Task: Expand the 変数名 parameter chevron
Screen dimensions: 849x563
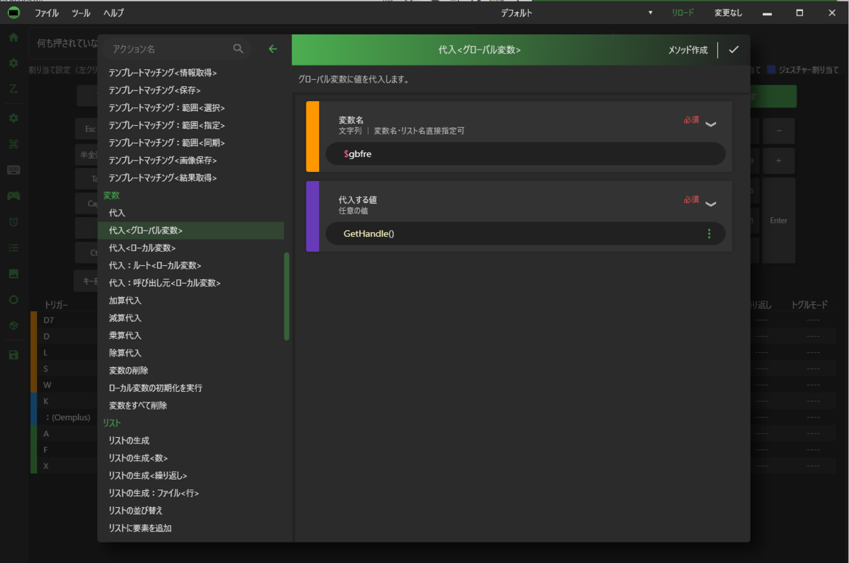Action: tap(711, 124)
